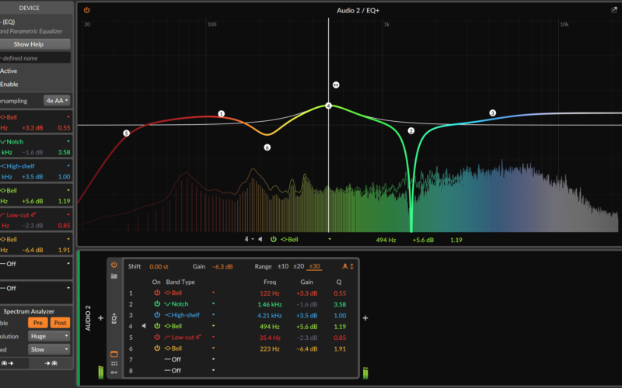Add device after EQ+ with plus icon
Viewport: 622px width, 388px height.
pos(365,318)
